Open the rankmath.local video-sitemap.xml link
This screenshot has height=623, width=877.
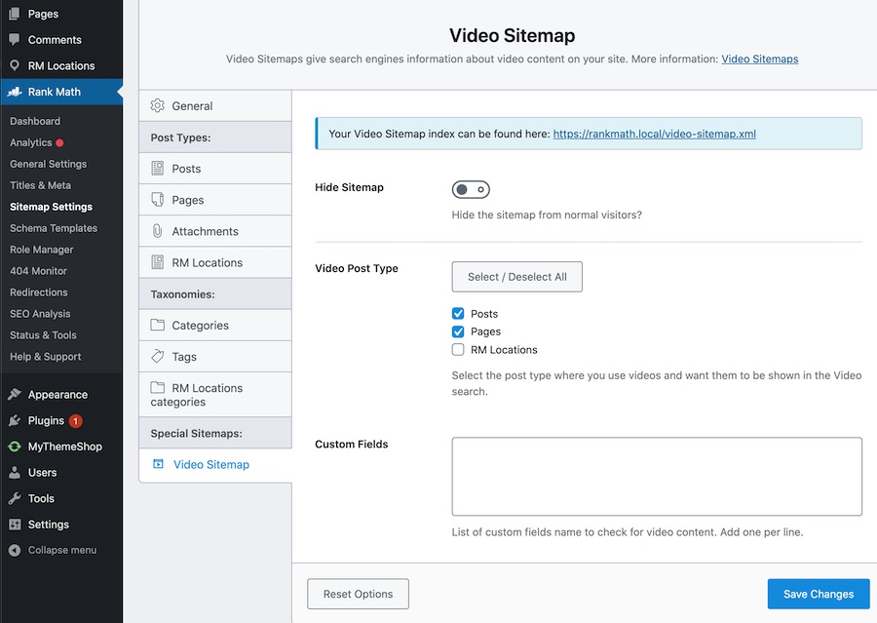[x=654, y=134]
